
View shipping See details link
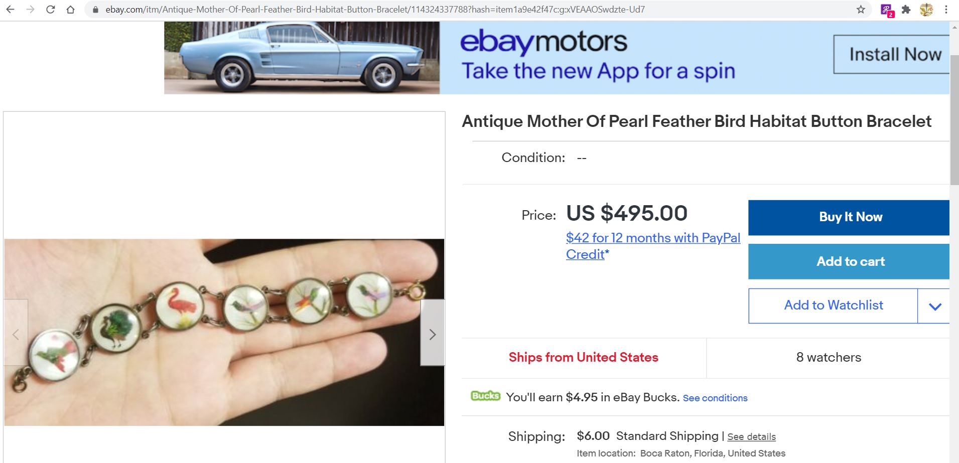(751, 437)
